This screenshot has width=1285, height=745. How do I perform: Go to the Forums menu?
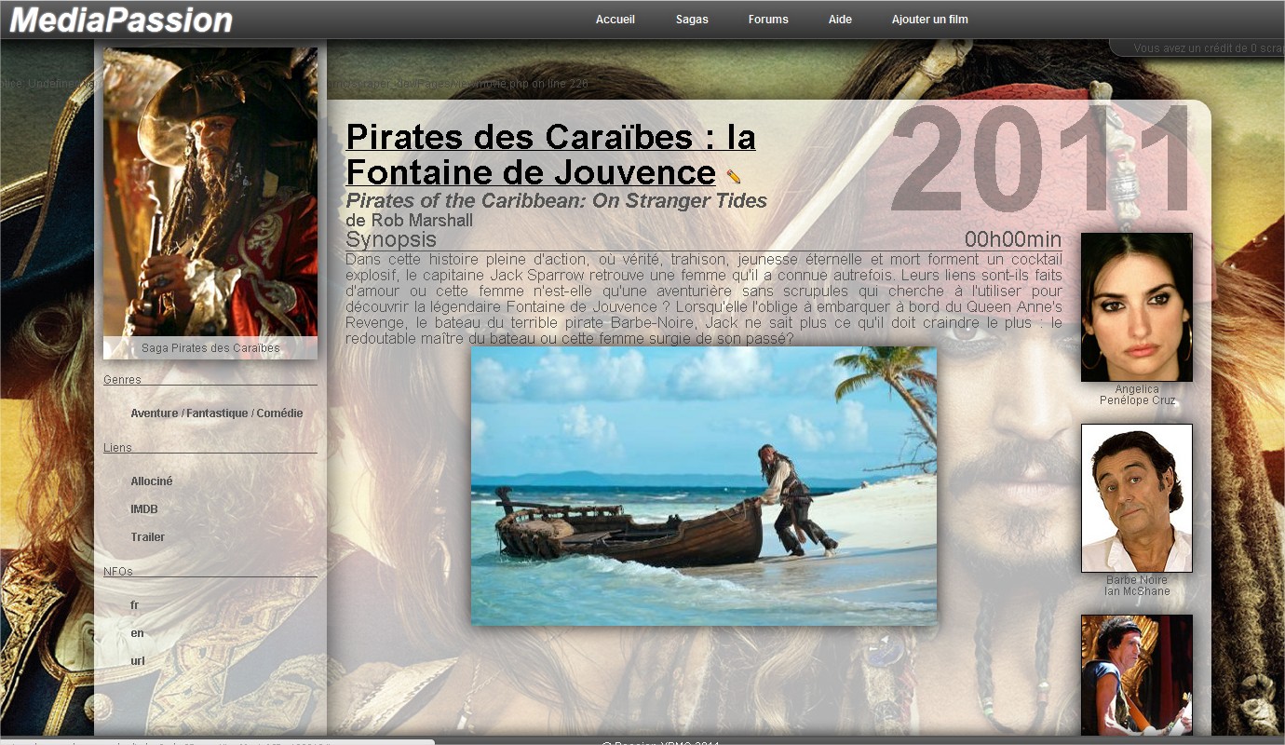(x=768, y=20)
